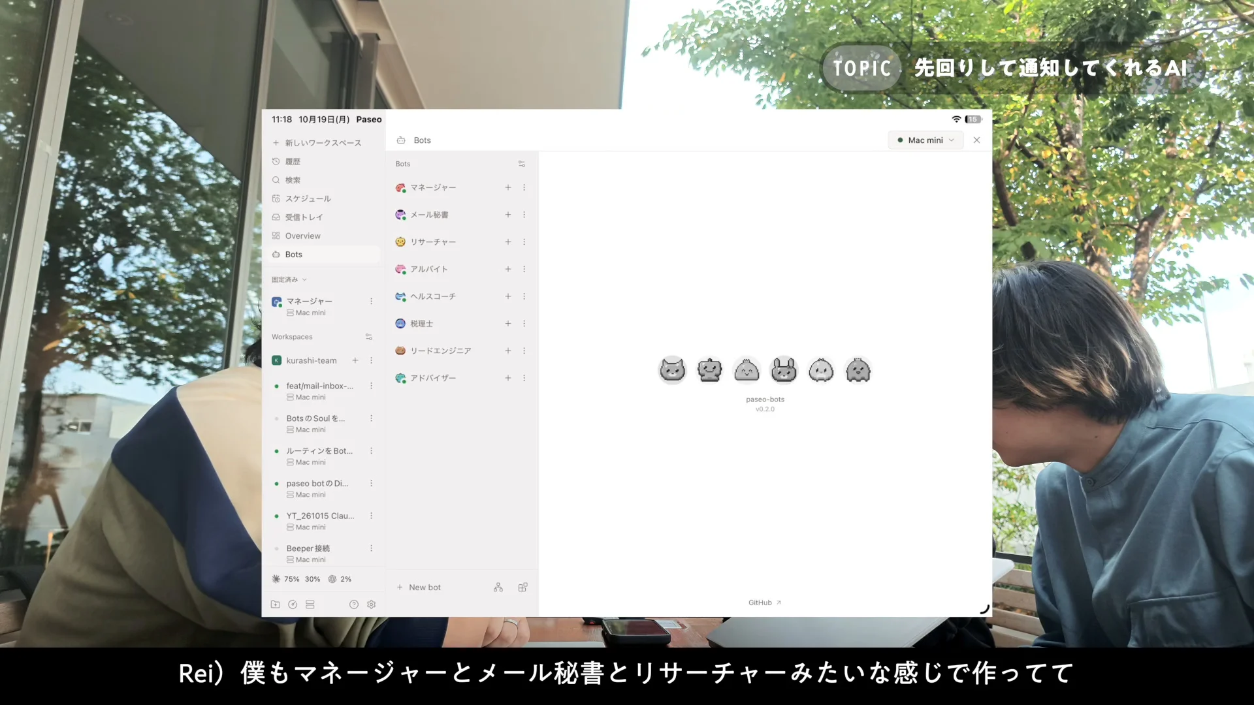Add a session to リサーチャー bot
Image resolution: width=1254 pixels, height=705 pixels.
click(x=507, y=242)
